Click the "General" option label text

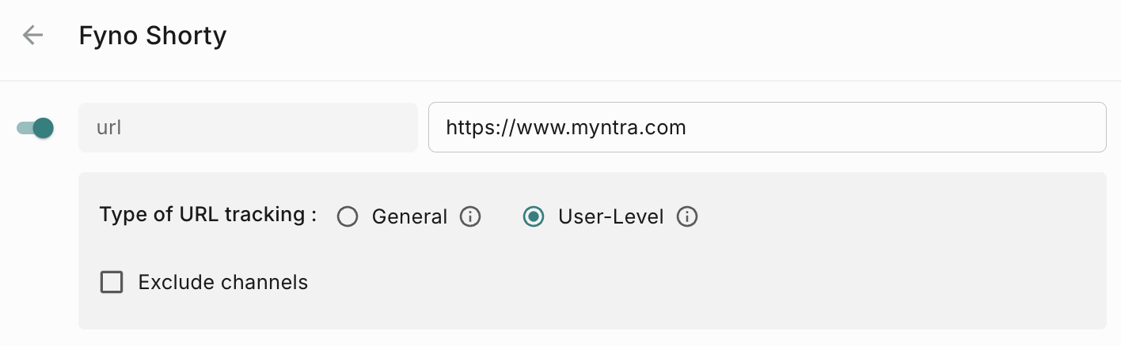point(409,216)
